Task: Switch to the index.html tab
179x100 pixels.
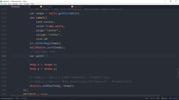Action: (x=16, y=7)
